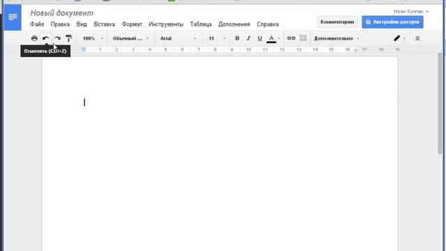The image size is (446, 251).
Task: Open the Справка menu
Action: [x=268, y=24]
